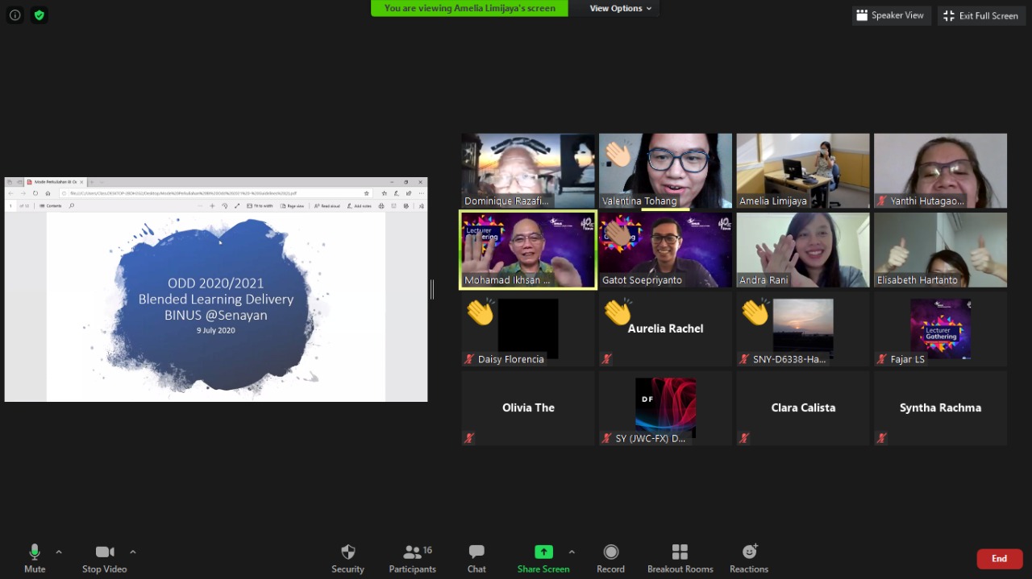This screenshot has width=1032, height=579.
Task: Click the red End meeting button
Action: pos(999,558)
